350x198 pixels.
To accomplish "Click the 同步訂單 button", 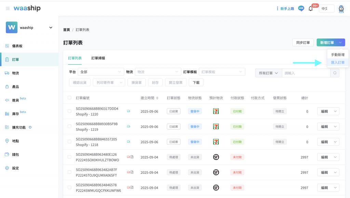I will click(x=303, y=43).
